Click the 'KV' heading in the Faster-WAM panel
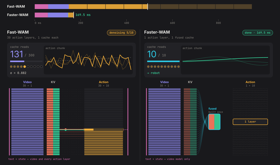The width and height of the screenshot is (280, 165). 190,82
